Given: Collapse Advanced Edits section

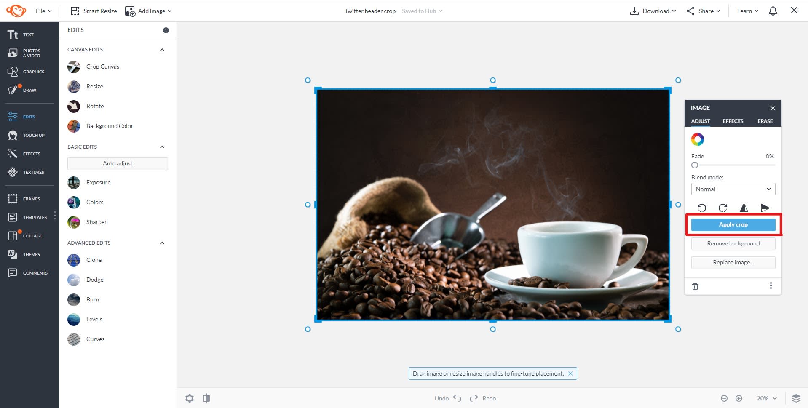Looking at the screenshot, I should 162,243.
